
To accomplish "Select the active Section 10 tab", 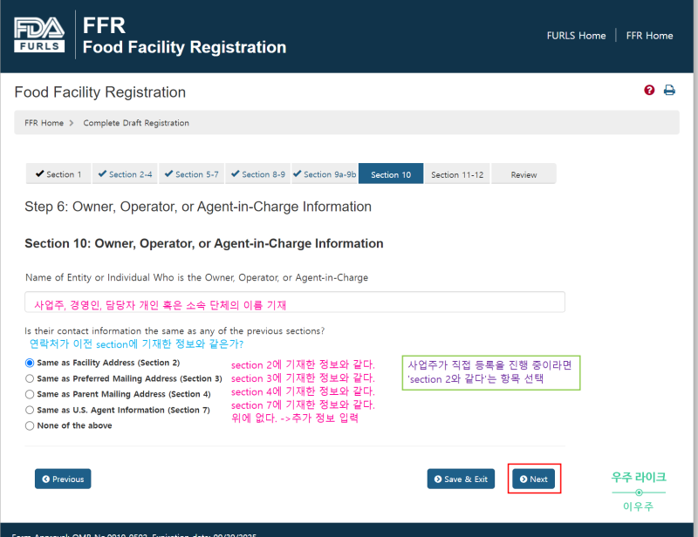I will [391, 174].
